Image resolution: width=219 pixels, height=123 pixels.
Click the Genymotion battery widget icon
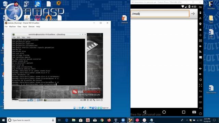point(201,13)
